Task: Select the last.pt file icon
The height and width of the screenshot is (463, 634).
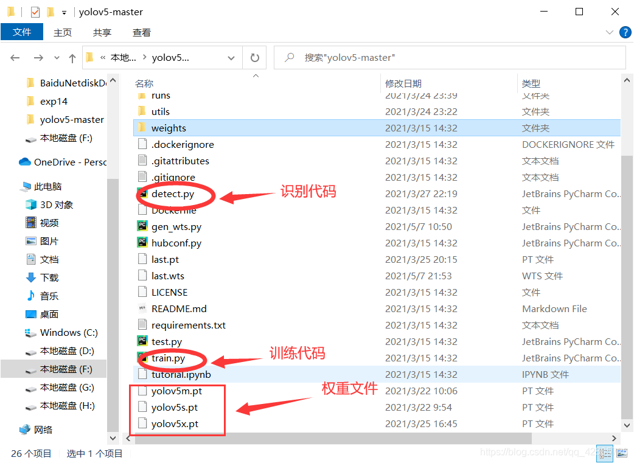Action: (x=142, y=259)
